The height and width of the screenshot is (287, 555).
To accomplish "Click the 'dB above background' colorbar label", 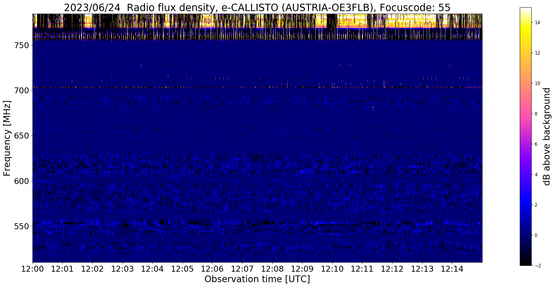I will point(547,136).
